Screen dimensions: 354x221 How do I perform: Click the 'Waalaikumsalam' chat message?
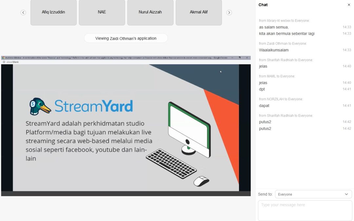pyautogui.click(x=274, y=50)
